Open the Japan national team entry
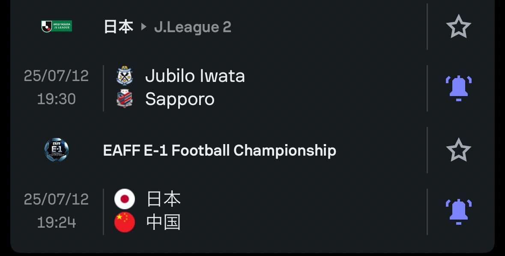The image size is (505, 256). pos(163,199)
